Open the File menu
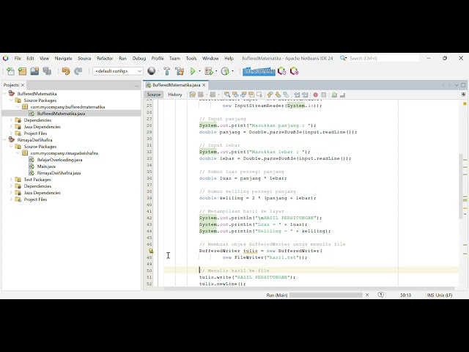Viewport: 469px width, 352px height. (x=18, y=59)
